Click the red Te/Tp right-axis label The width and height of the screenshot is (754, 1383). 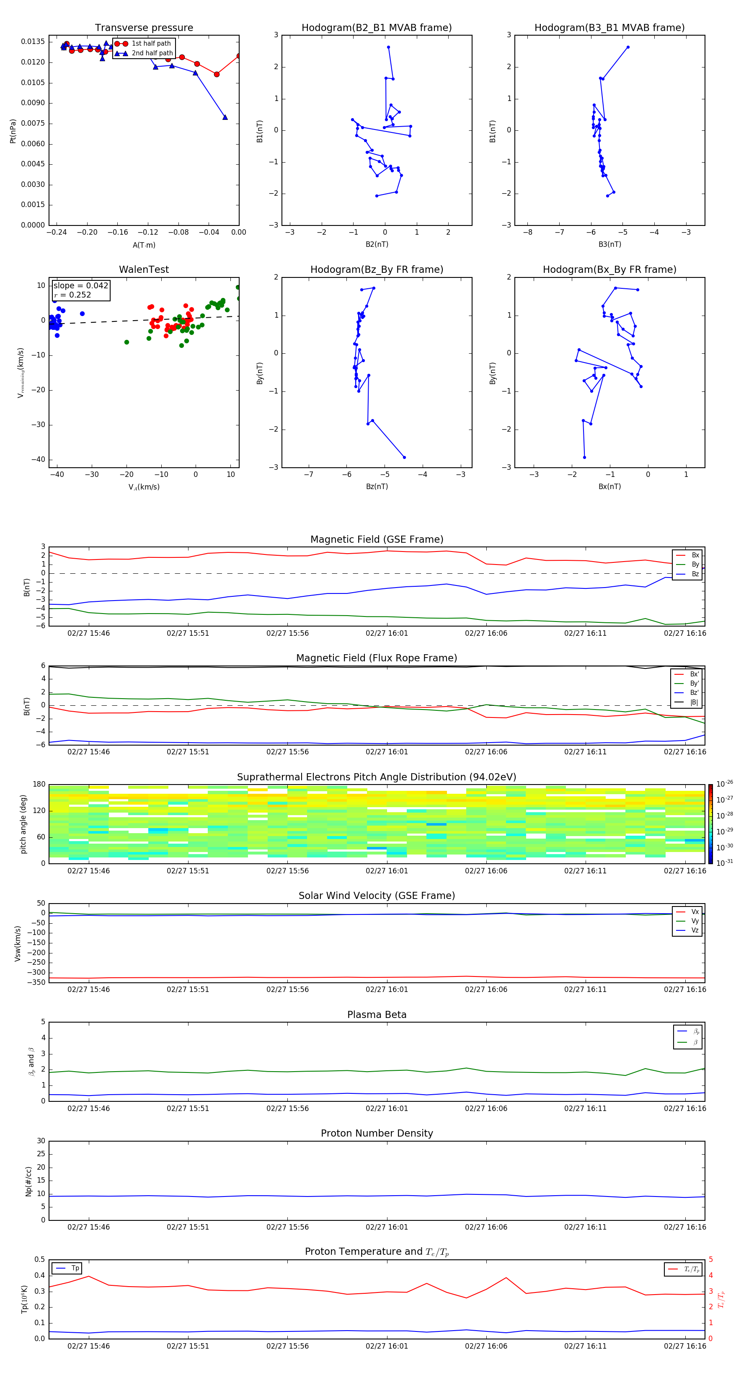coord(721,1299)
